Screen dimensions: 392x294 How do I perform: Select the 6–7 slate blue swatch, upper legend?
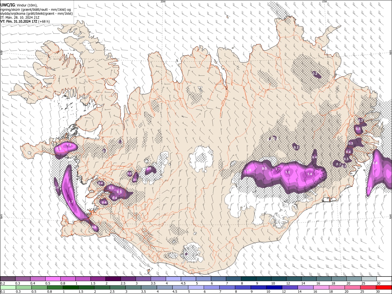point(218,279)
